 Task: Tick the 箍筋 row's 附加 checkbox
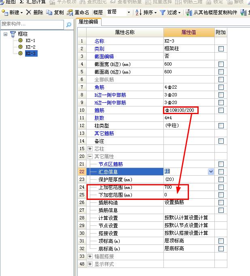click(221, 110)
